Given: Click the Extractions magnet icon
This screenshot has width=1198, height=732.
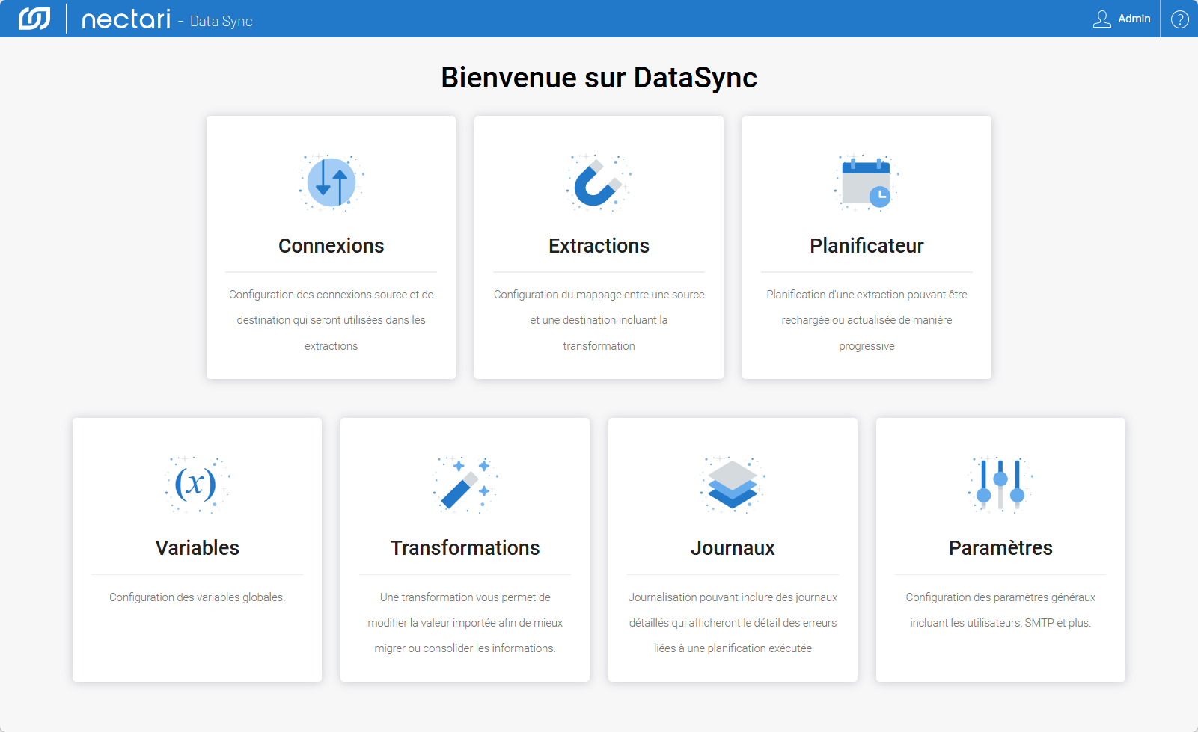Looking at the screenshot, I should click(x=599, y=182).
